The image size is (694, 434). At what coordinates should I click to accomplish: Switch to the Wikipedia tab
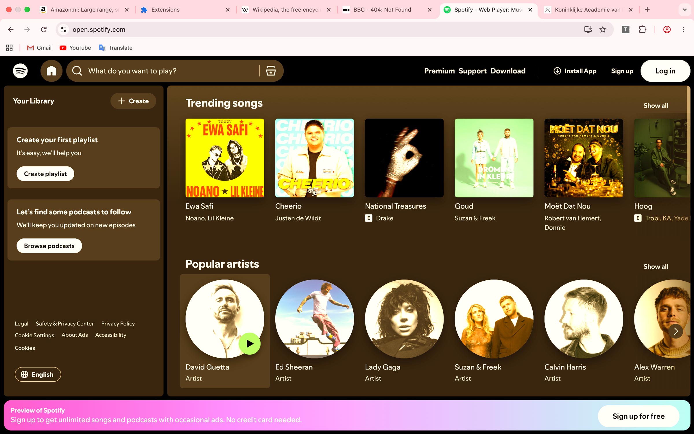(x=286, y=10)
